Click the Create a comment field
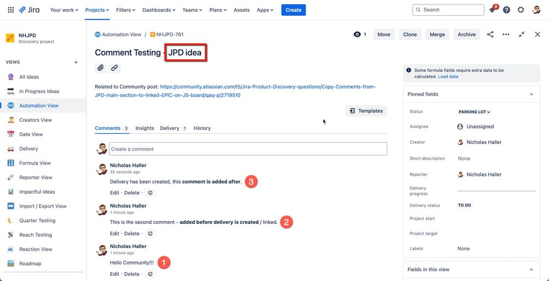The height and width of the screenshot is (281, 549). click(248, 149)
